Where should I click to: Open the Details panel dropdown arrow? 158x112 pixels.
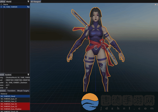tap(28, 75)
